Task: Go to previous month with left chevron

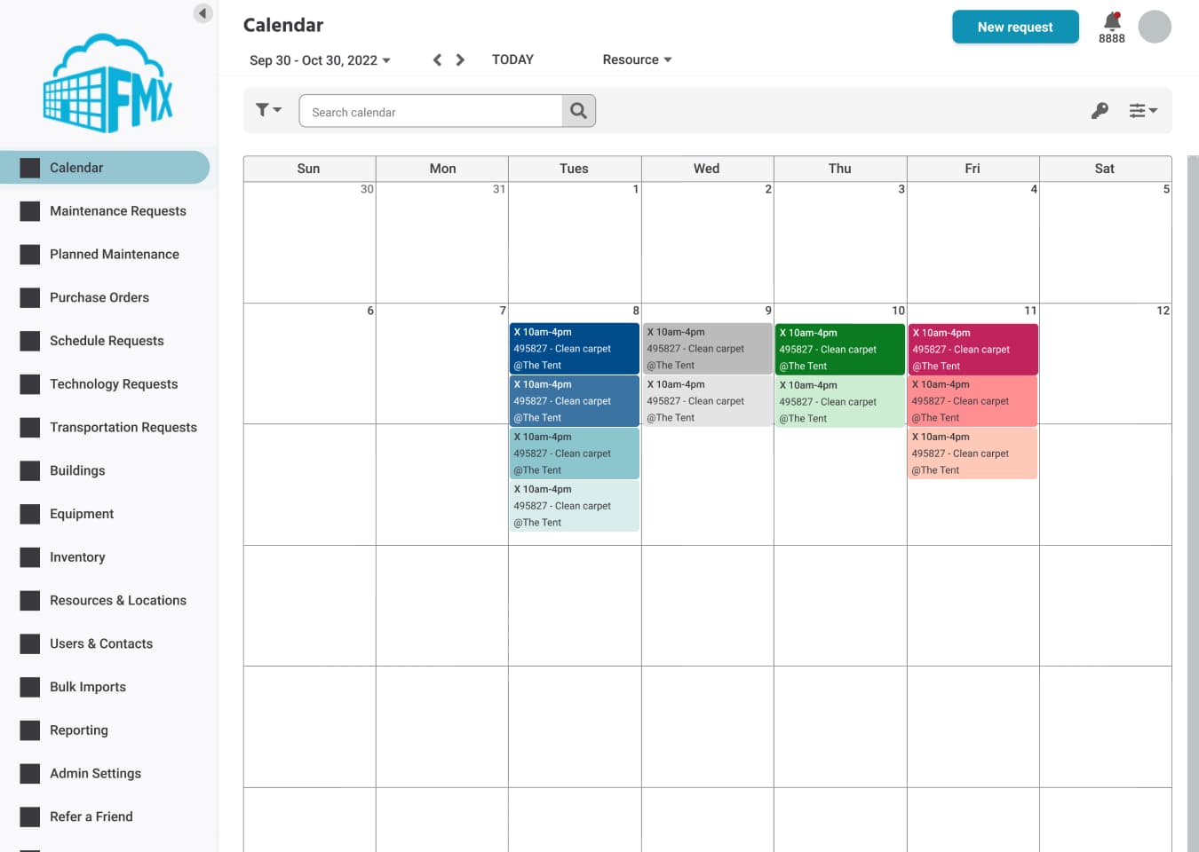Action: click(437, 60)
